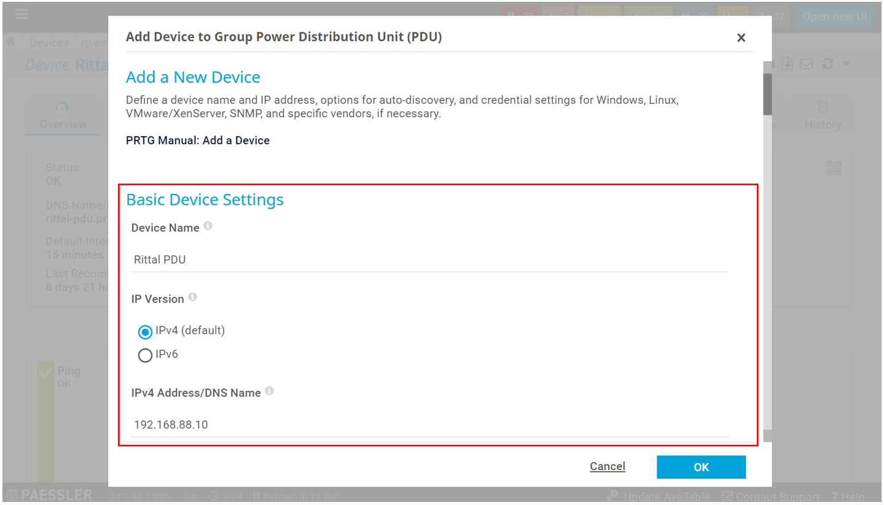This screenshot has width=884, height=505.
Task: Click the Cancel link
Action: [x=607, y=466]
